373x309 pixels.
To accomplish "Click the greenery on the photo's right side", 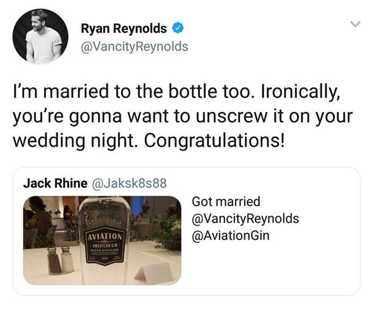I will [x=166, y=231].
